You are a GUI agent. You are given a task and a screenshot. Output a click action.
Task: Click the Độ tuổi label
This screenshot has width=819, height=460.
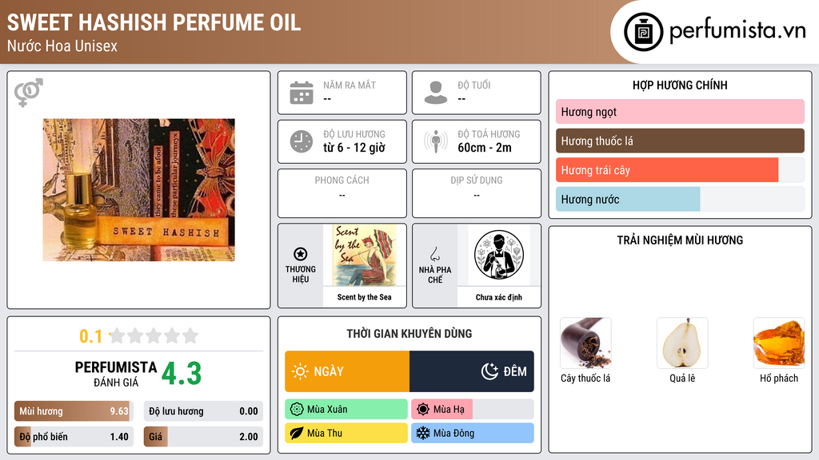(474, 85)
